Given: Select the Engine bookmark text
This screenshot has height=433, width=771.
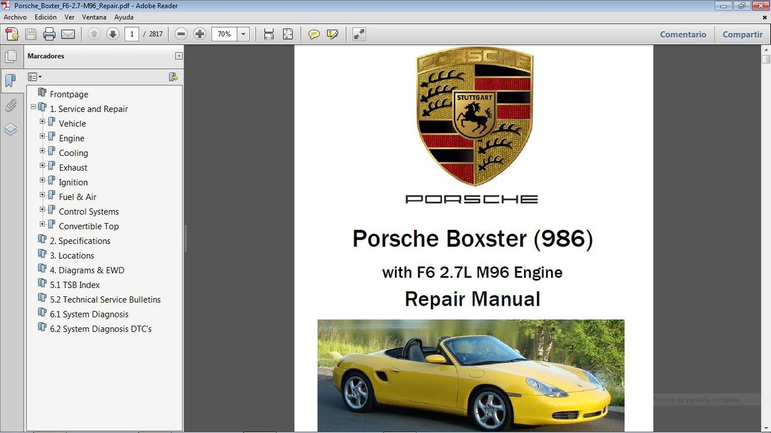Looking at the screenshot, I should pyautogui.click(x=72, y=139).
